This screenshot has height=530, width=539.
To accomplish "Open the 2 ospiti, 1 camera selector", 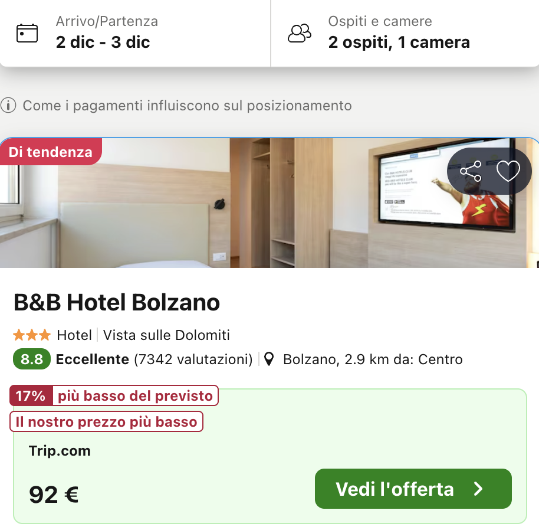I will point(399,42).
